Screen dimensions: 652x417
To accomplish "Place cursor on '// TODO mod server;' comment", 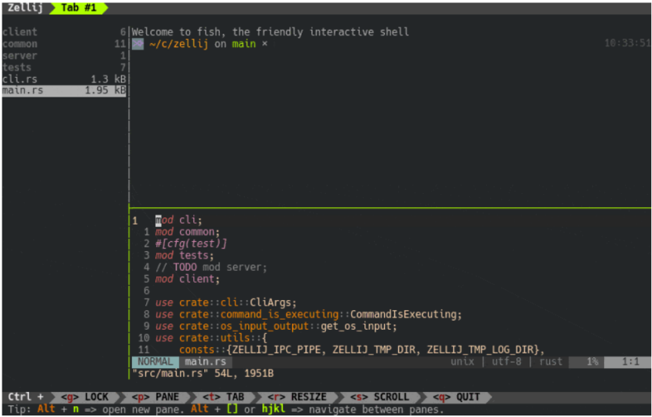I will tap(211, 267).
